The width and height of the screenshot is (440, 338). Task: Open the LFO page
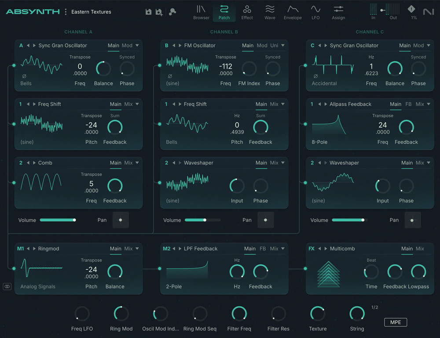tap(315, 13)
